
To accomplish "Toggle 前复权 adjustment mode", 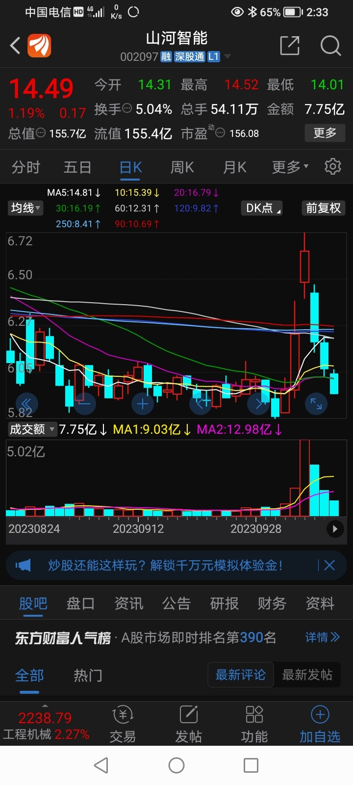I will [x=323, y=208].
